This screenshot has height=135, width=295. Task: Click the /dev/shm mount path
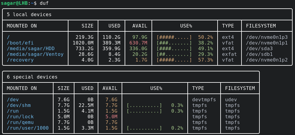19,105
